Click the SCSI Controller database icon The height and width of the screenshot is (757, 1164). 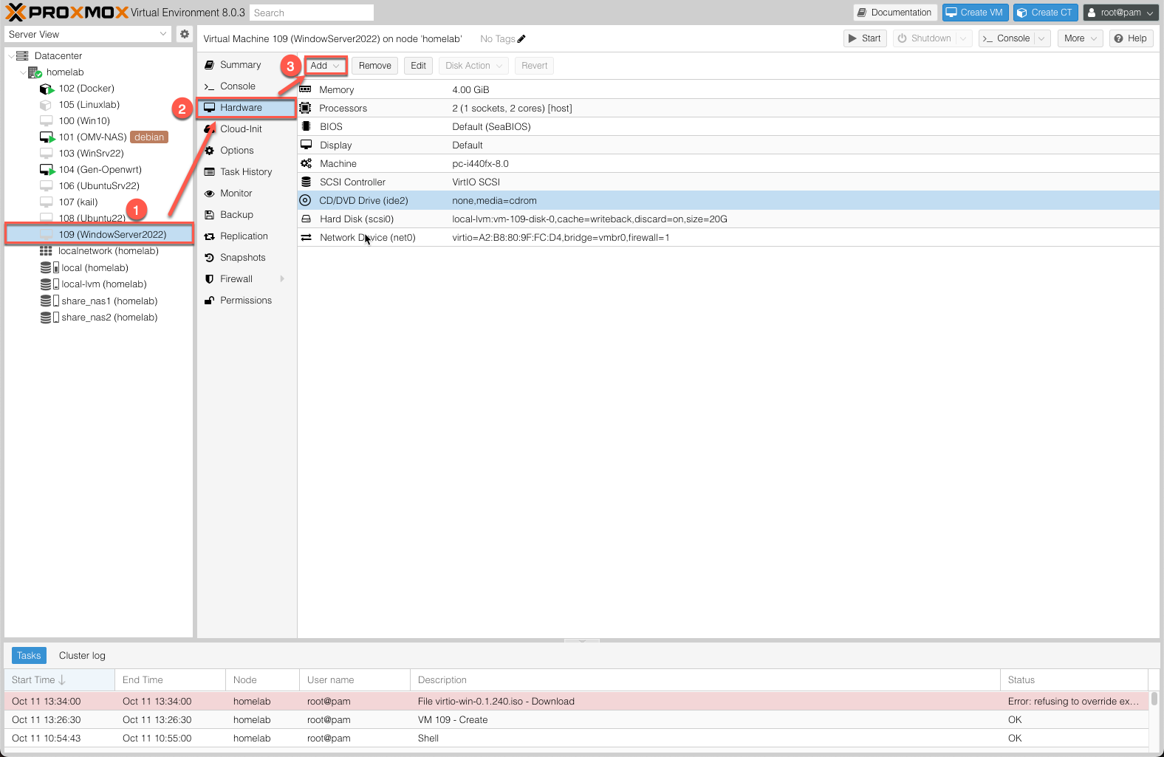pos(306,182)
